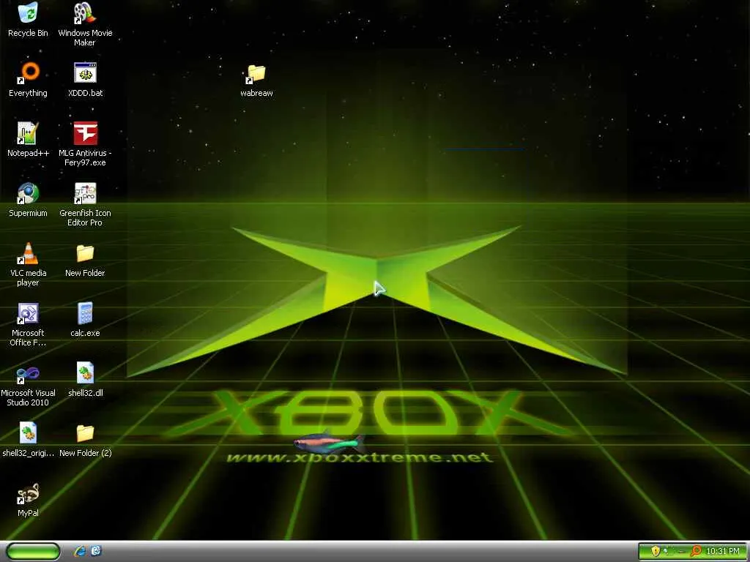Click the calc.exe calculator icon

pyautogui.click(x=85, y=313)
